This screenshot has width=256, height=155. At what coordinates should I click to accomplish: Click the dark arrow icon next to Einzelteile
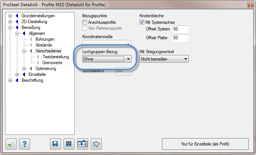pos(24,74)
